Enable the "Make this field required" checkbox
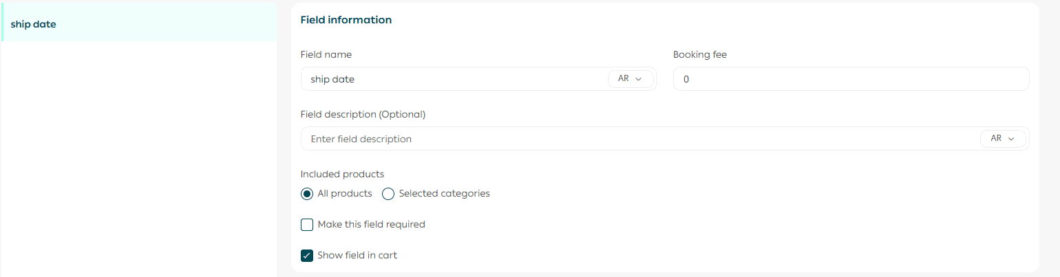 point(307,225)
